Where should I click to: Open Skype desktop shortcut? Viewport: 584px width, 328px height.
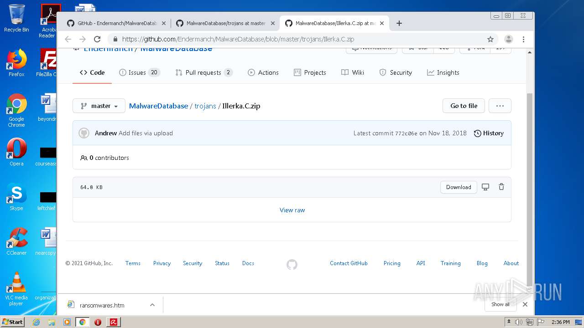click(x=16, y=197)
